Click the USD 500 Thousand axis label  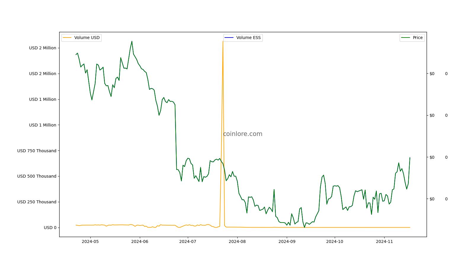pyautogui.click(x=37, y=176)
